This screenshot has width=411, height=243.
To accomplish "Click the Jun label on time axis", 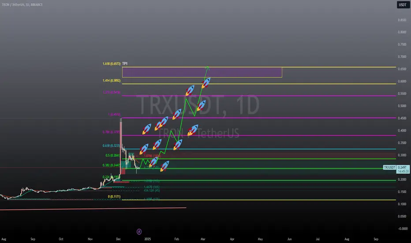I will click(x=289, y=239).
